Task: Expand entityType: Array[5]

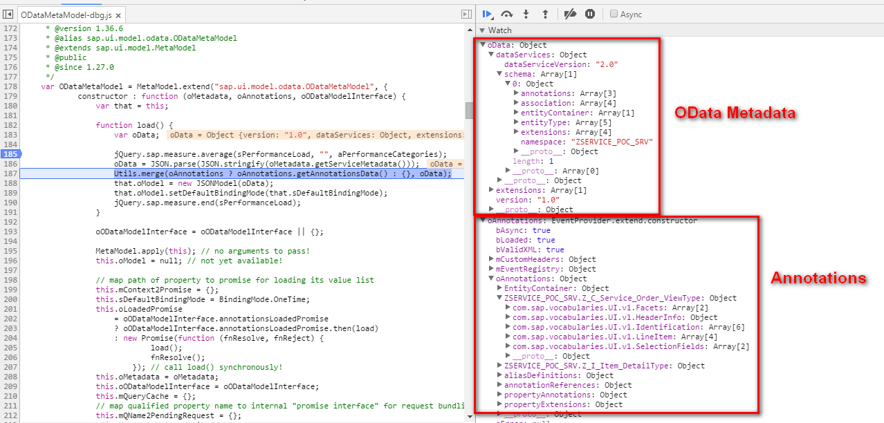Action: tap(516, 122)
